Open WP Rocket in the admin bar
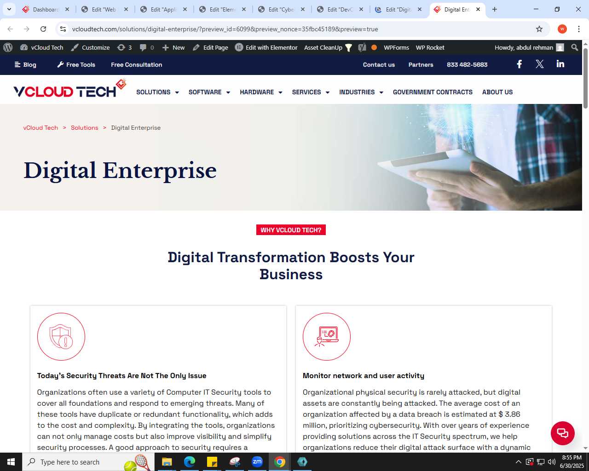The width and height of the screenshot is (589, 471). pos(430,47)
